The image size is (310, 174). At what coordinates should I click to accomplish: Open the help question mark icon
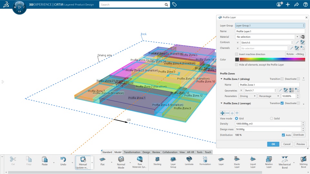305,5
